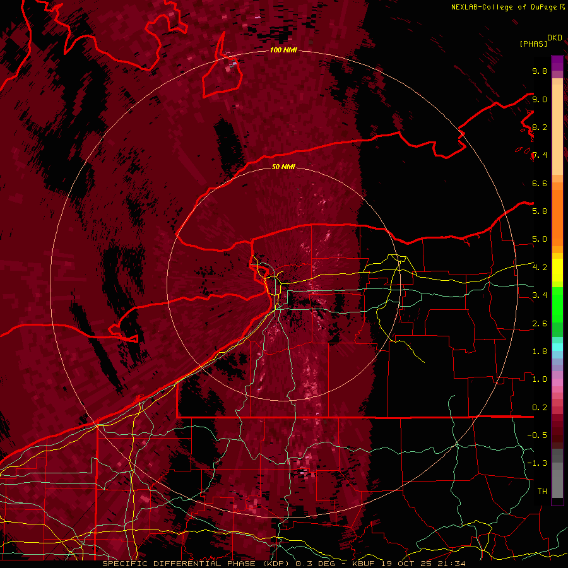The image size is (568, 568).
Task: Click the -0.5 scale value
Action: tap(537, 435)
